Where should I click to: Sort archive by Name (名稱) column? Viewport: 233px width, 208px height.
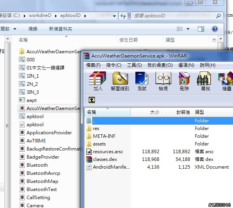tap(108, 112)
